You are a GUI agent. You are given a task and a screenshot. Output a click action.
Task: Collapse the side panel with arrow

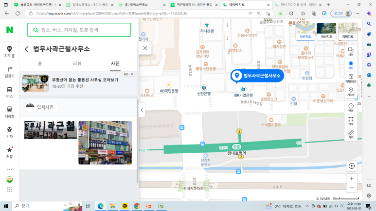(142, 110)
